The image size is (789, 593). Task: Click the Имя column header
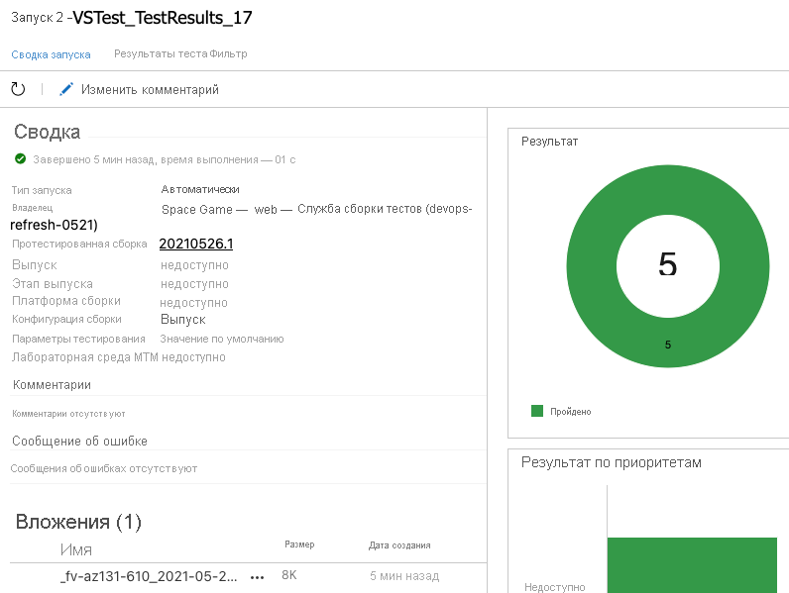tap(76, 549)
